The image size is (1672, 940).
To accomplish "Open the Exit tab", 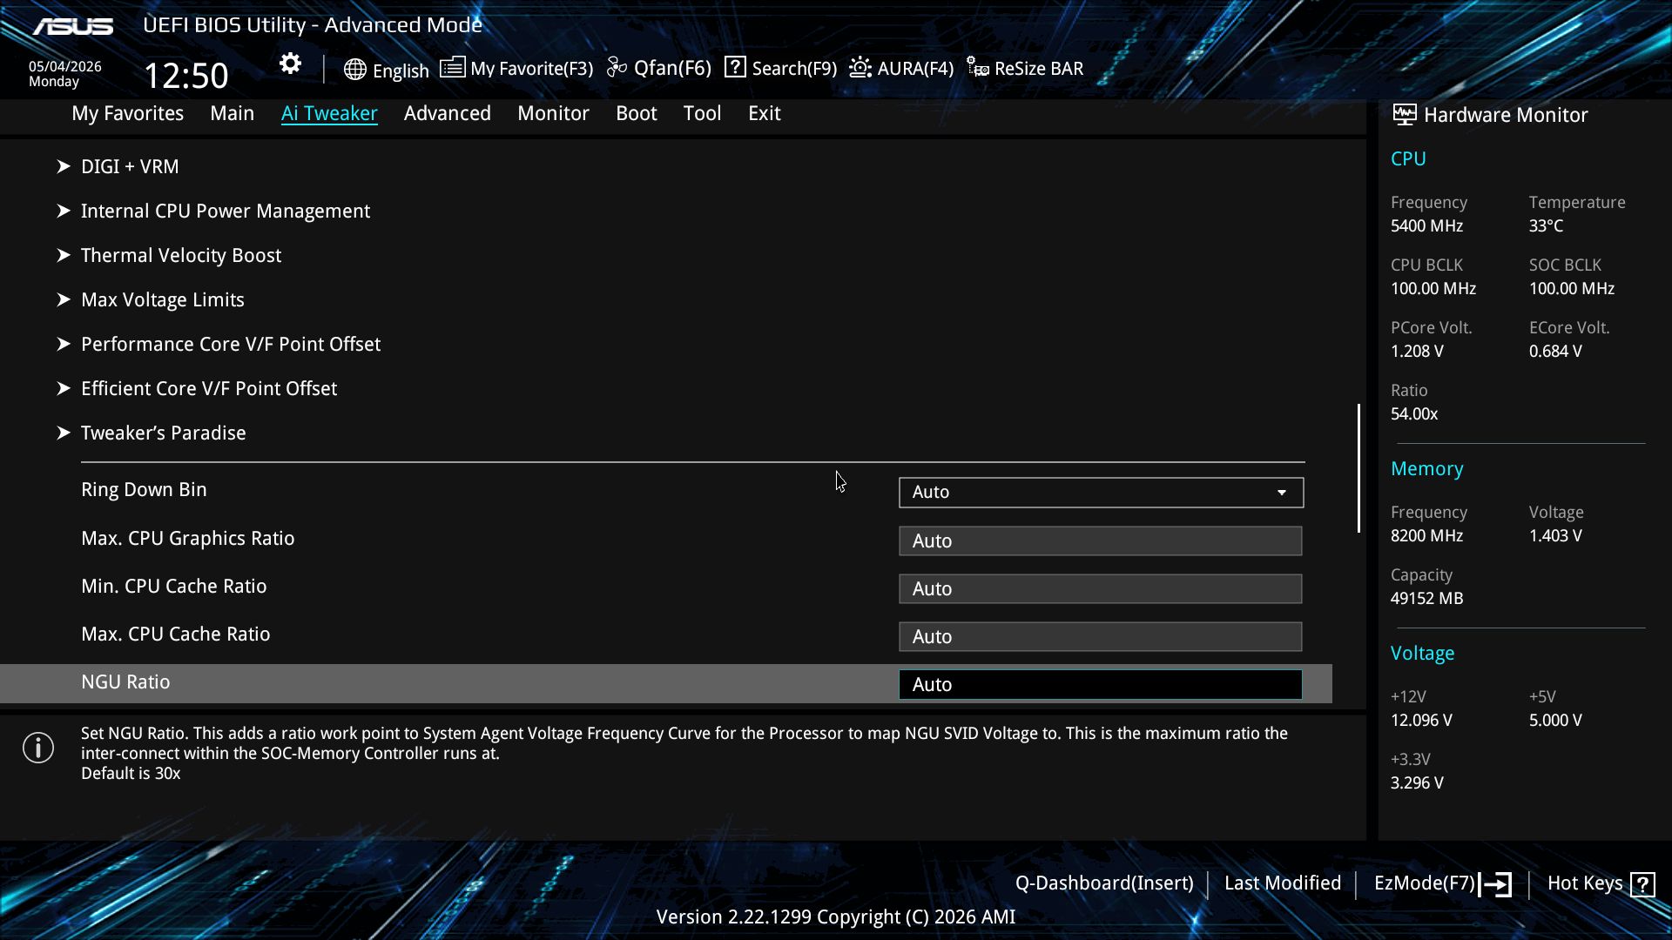I will (765, 113).
